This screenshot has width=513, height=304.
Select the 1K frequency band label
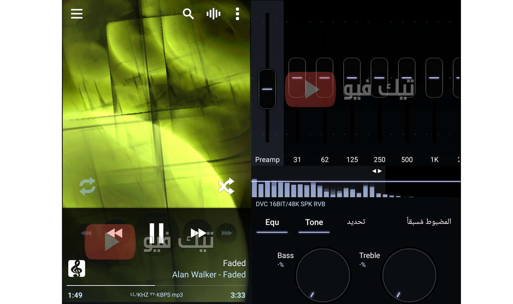click(434, 160)
